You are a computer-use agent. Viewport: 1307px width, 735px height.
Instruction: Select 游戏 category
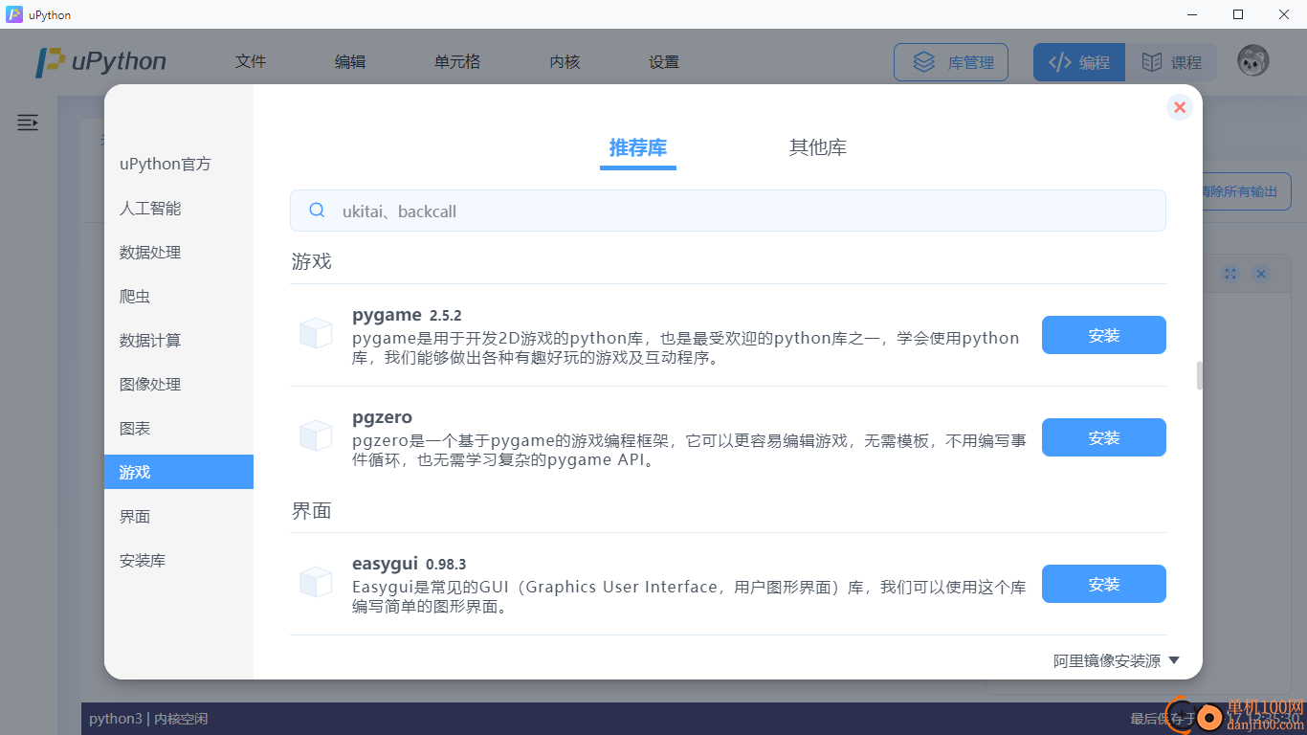click(179, 472)
